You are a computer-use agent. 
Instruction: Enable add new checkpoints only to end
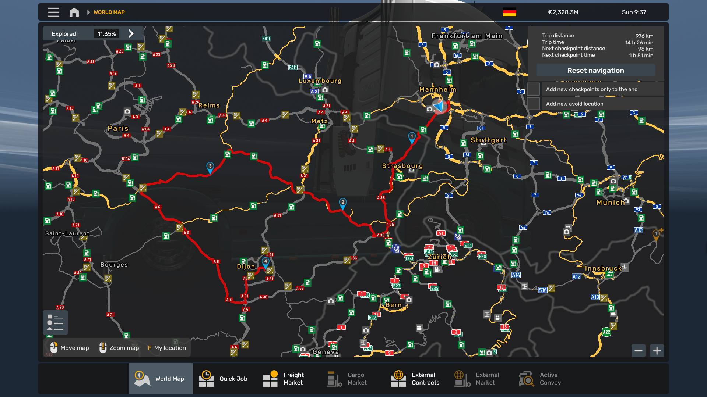(533, 89)
